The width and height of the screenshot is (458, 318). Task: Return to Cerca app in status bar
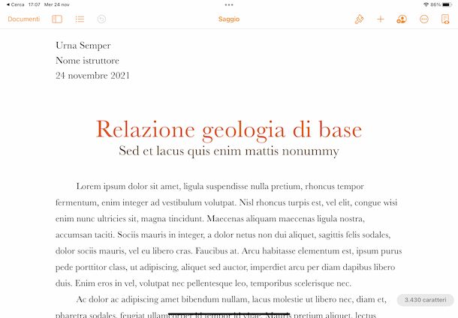pyautogui.click(x=16, y=4)
